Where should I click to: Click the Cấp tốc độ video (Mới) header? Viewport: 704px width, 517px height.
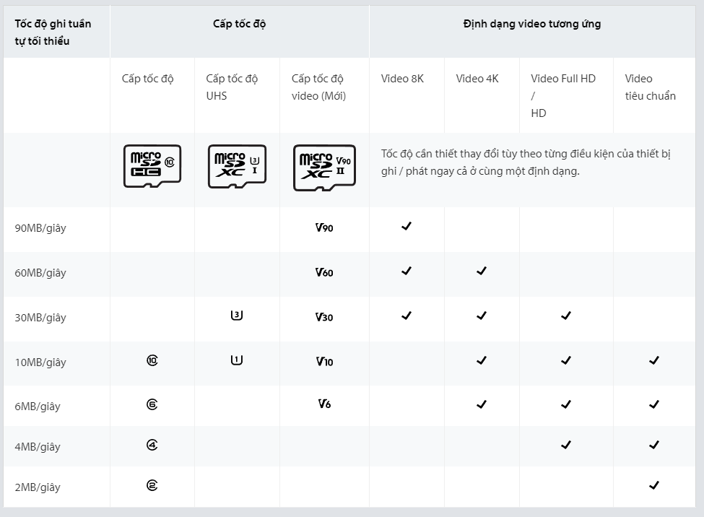318,87
